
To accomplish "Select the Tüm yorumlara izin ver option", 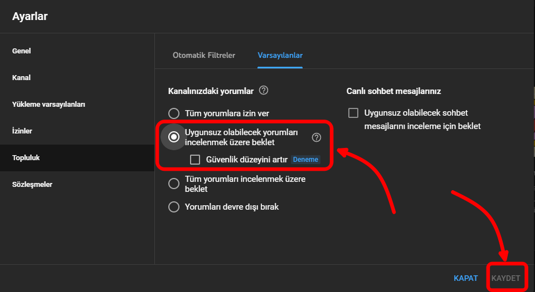I will [174, 113].
